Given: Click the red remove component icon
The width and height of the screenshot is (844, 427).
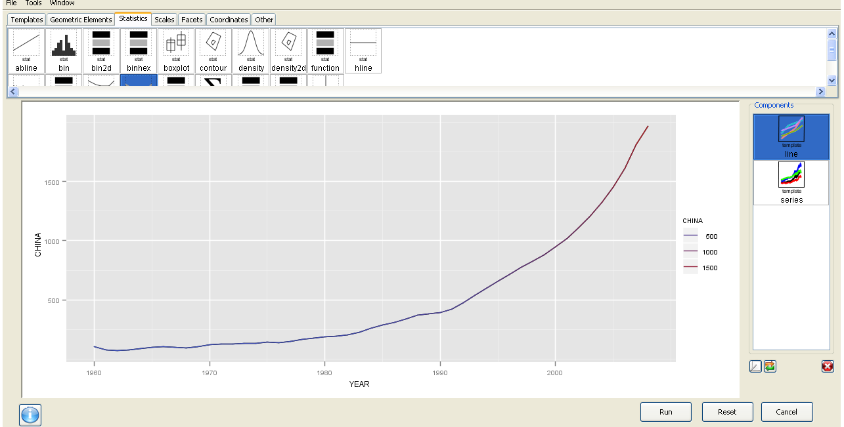Looking at the screenshot, I should [827, 366].
